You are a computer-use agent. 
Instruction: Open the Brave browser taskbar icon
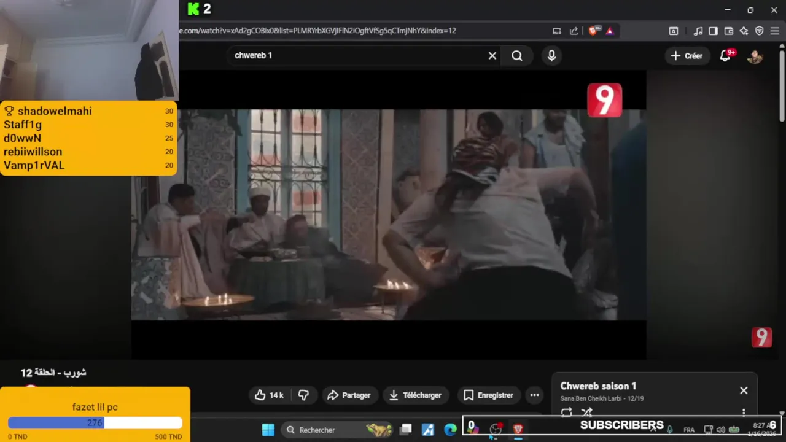click(518, 430)
